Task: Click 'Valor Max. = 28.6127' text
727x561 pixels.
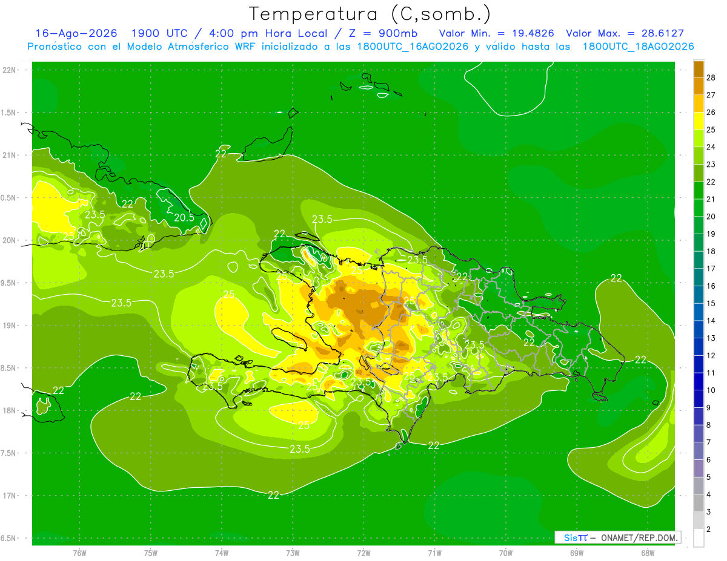Action: [625, 33]
